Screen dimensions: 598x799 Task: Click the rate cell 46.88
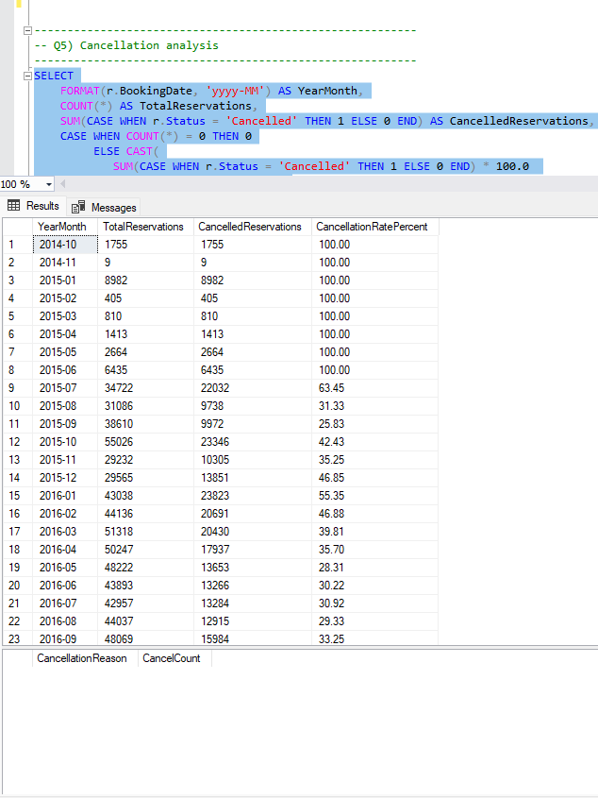[x=375, y=514]
